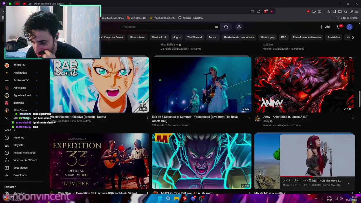Viewport: 361px width, 203px height.
Task: Open a new browser tab
Action: [70, 4]
